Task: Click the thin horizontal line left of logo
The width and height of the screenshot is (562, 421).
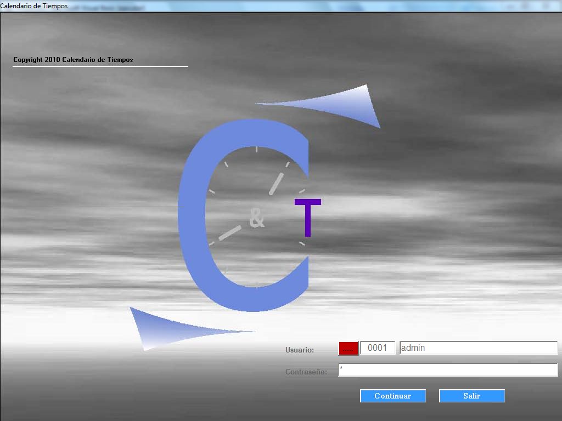Action: point(88,207)
